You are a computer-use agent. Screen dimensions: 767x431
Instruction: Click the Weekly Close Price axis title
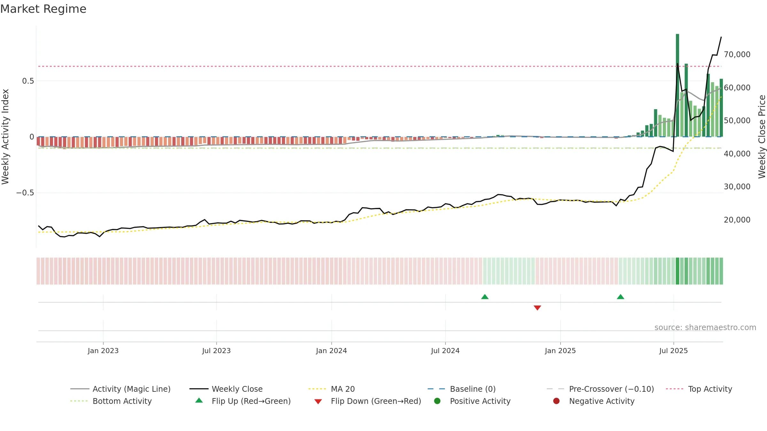coord(762,137)
